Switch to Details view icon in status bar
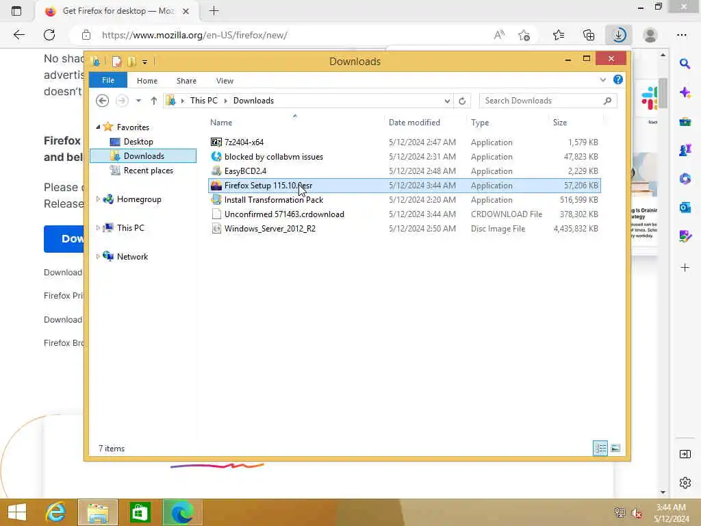The height and width of the screenshot is (526, 701). (600, 448)
